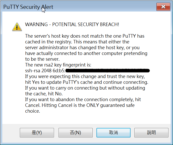Close the PuTTY Security Alert dialog
The height and width of the screenshot is (145, 173).
163,7
